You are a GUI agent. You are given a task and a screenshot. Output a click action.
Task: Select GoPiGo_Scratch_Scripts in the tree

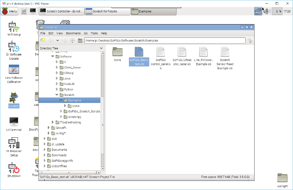click(82, 111)
